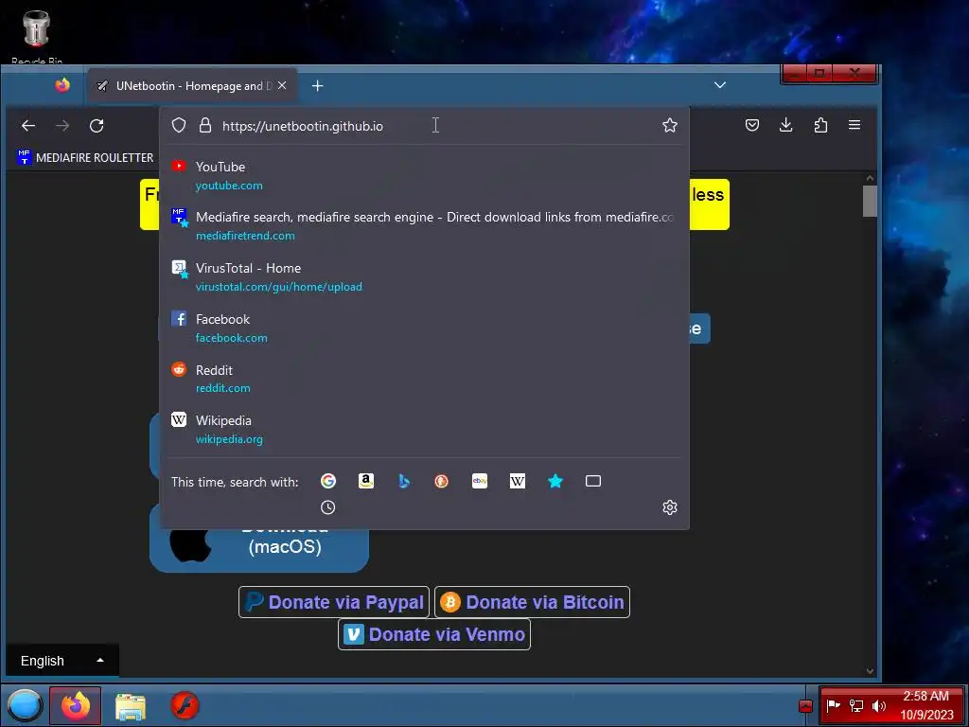Search with DuckDuckGo this time
Image resolution: width=969 pixels, height=727 pixels.
[441, 481]
